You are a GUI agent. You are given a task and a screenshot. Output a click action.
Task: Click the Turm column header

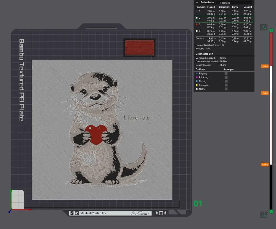tap(235, 7)
